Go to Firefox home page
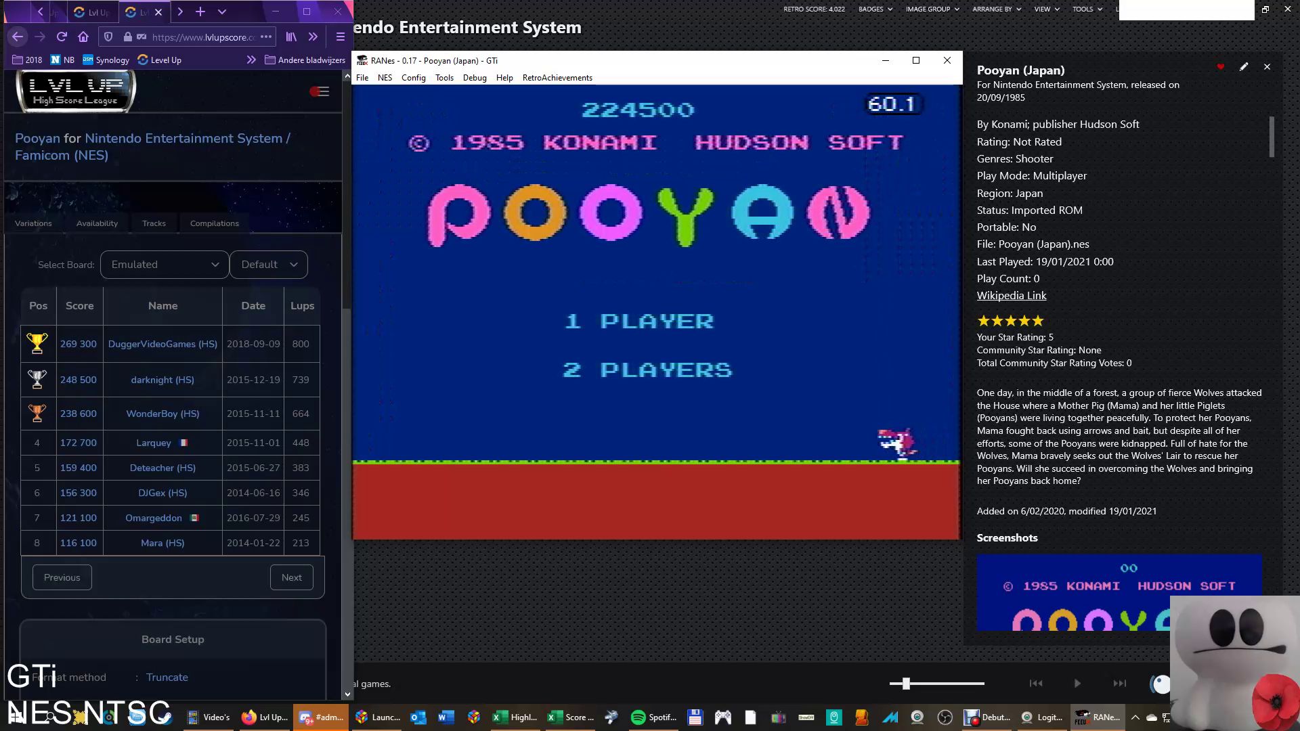Screen dimensions: 1300x731 pos(83,37)
